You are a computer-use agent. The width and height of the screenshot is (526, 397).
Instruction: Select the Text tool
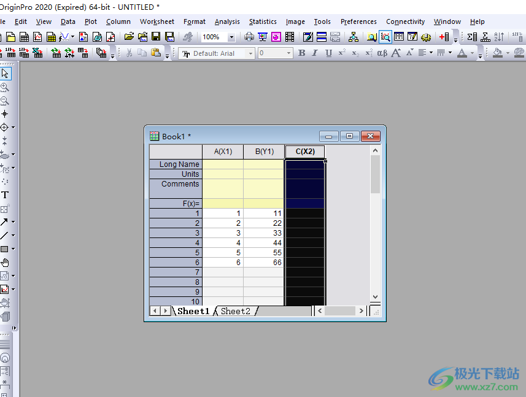click(5, 195)
